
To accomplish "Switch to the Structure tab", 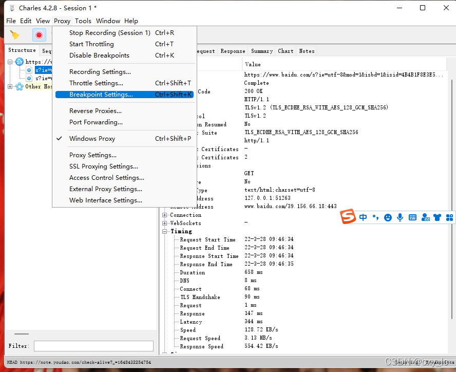I will (x=22, y=50).
